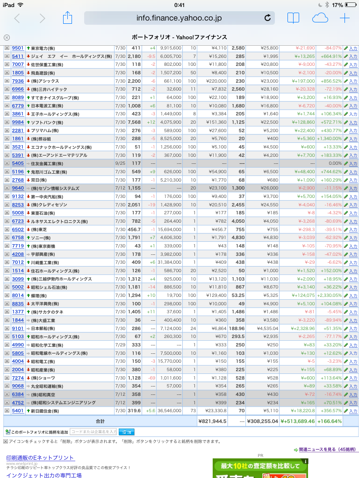The width and height of the screenshot is (359, 478).
Task: Click company name 東京電力(株)
Action: [x=43, y=49]
